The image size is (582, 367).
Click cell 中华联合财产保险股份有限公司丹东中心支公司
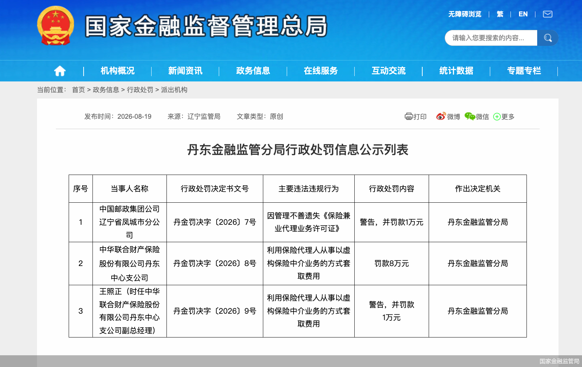pos(129,264)
